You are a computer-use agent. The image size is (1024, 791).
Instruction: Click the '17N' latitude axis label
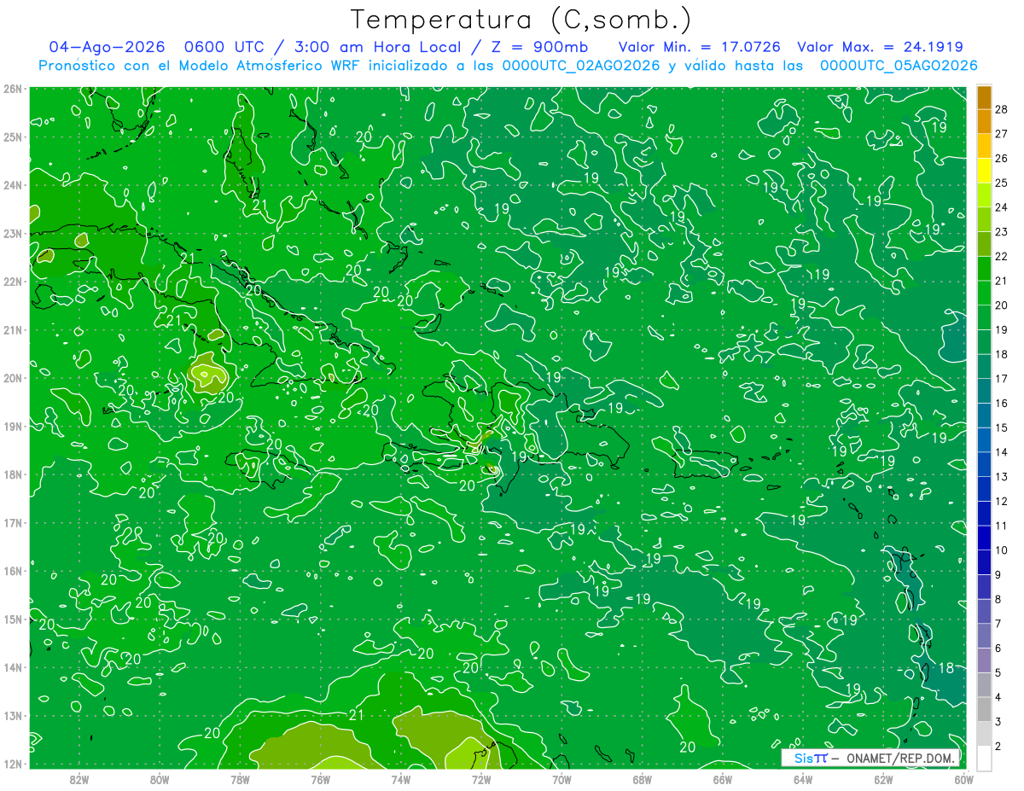(13, 523)
